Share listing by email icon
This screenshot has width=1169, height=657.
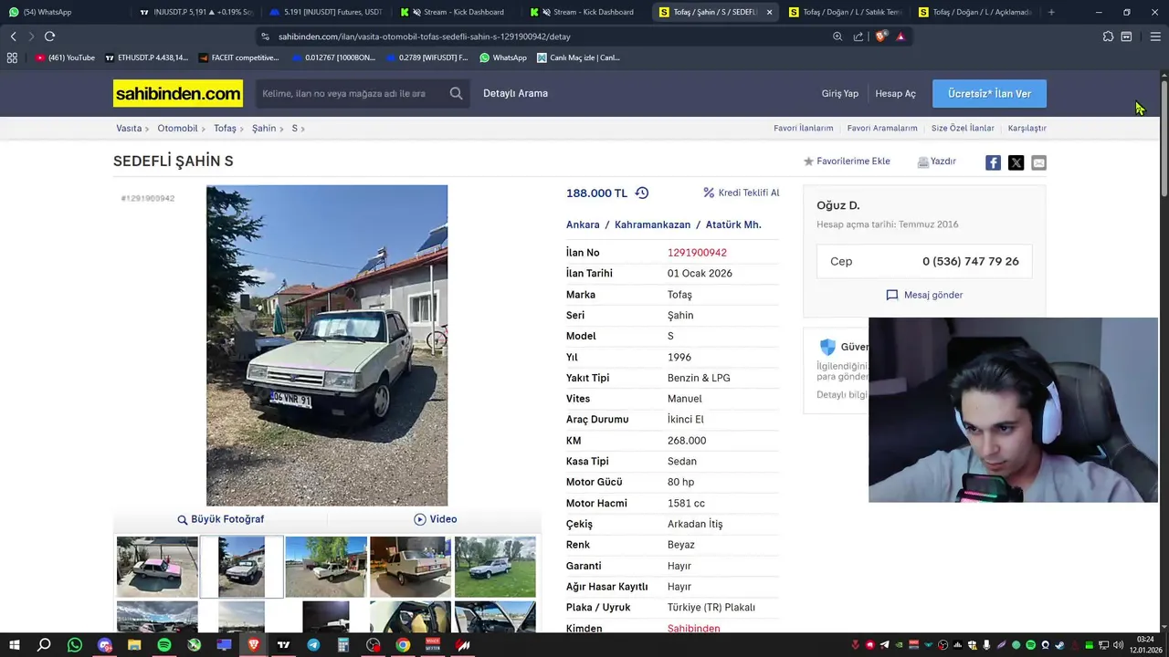coord(1038,162)
